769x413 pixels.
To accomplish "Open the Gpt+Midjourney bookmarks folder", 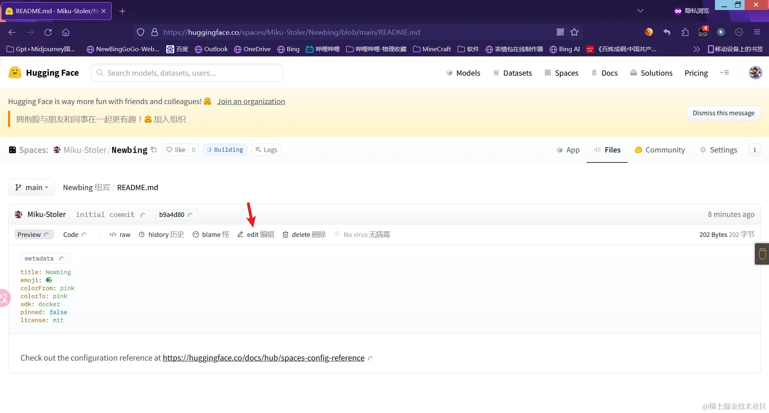I will tap(41, 49).
